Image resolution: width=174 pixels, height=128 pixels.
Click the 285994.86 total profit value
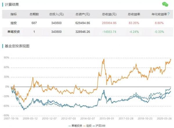pos(109,23)
